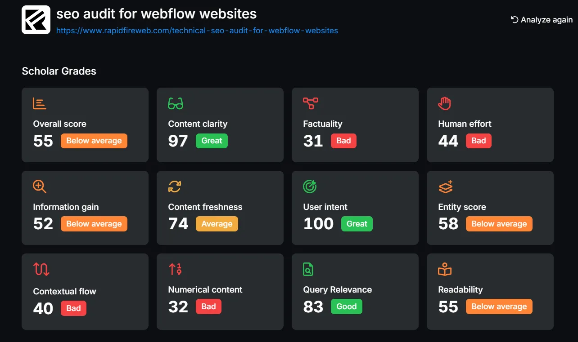
Task: Select the Entity score layers icon
Action: pos(444,186)
